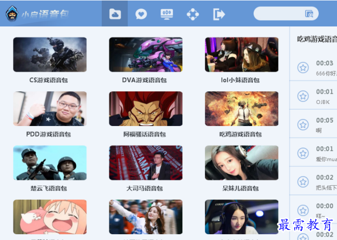This screenshot has height=240, width=337.
Task: Click the 00:05 duration text
Action: pyautogui.click(x=324, y=120)
